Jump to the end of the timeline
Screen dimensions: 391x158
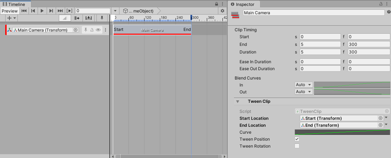pos(60,11)
